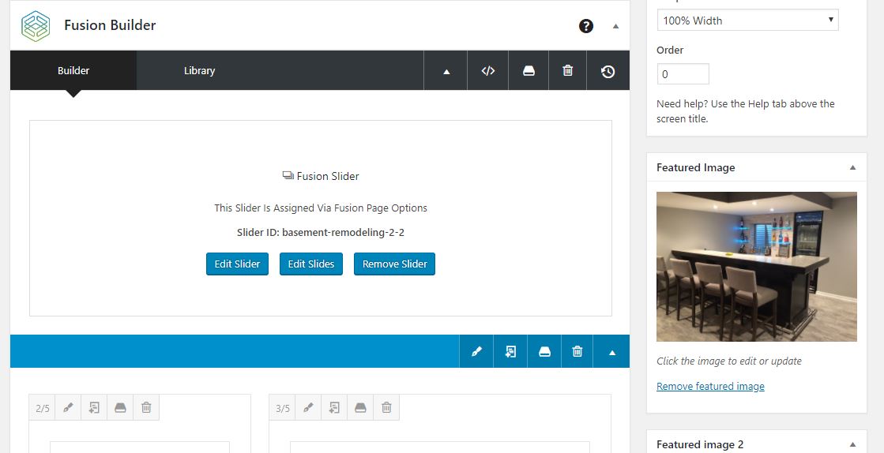Change the 3/5 column size
The image size is (884, 453).
tap(283, 408)
